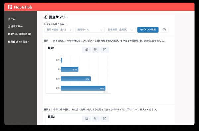The width and height of the screenshot is (199, 131).
Task: Open 結果分析（回答者毎） in the sidebar
Action: [x=20, y=34]
